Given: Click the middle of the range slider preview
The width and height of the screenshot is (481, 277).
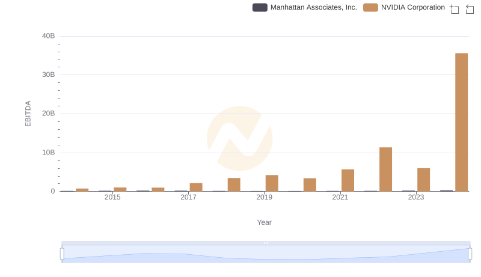Looking at the screenshot, I should click(x=266, y=254).
